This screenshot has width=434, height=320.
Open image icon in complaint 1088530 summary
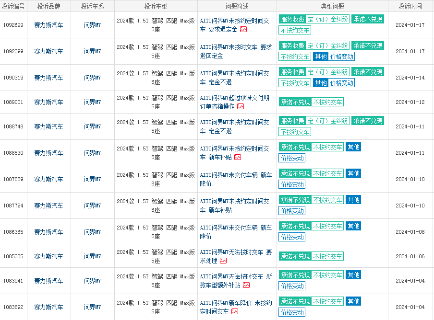click(x=238, y=157)
